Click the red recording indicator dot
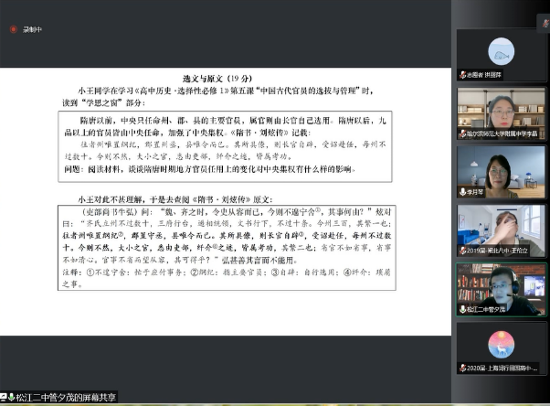The height and width of the screenshot is (406, 550). pos(14,29)
